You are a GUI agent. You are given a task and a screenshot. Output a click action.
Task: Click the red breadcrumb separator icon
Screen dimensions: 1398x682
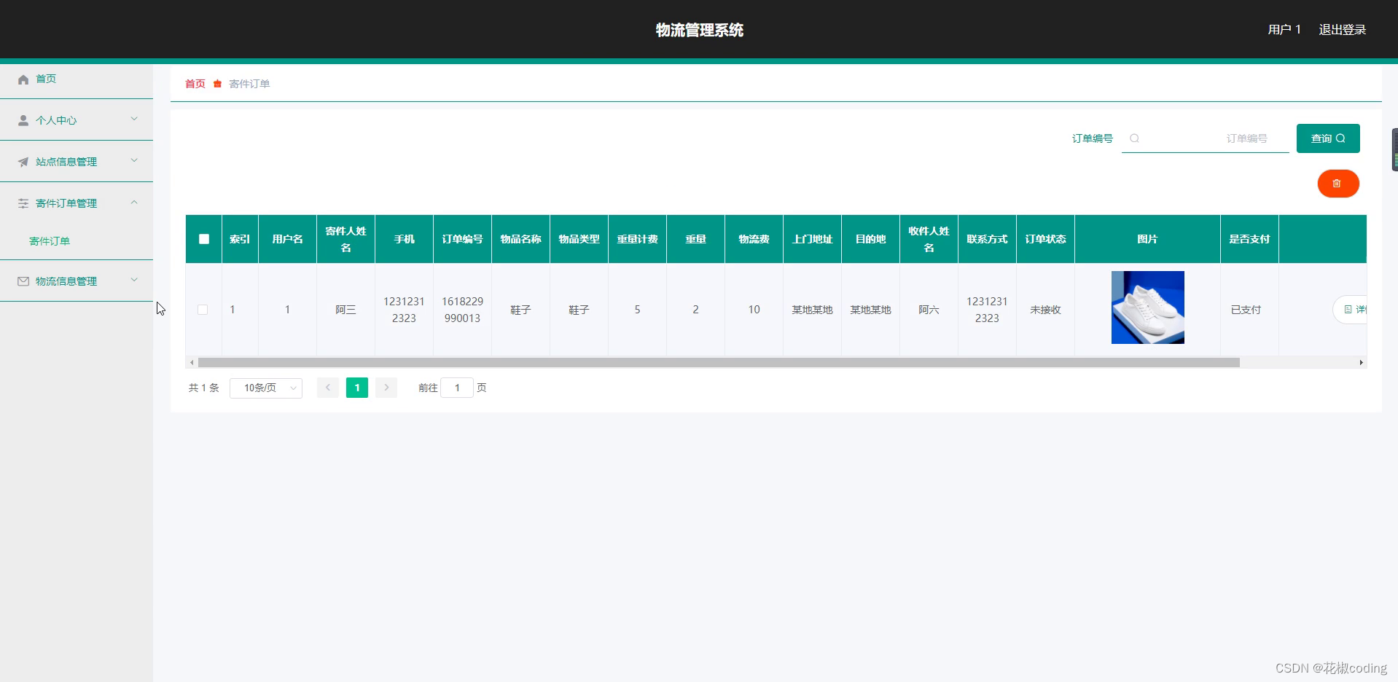pos(217,84)
